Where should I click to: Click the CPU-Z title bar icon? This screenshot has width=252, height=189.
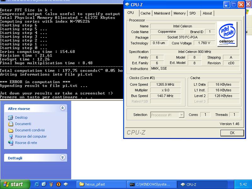(127, 5)
